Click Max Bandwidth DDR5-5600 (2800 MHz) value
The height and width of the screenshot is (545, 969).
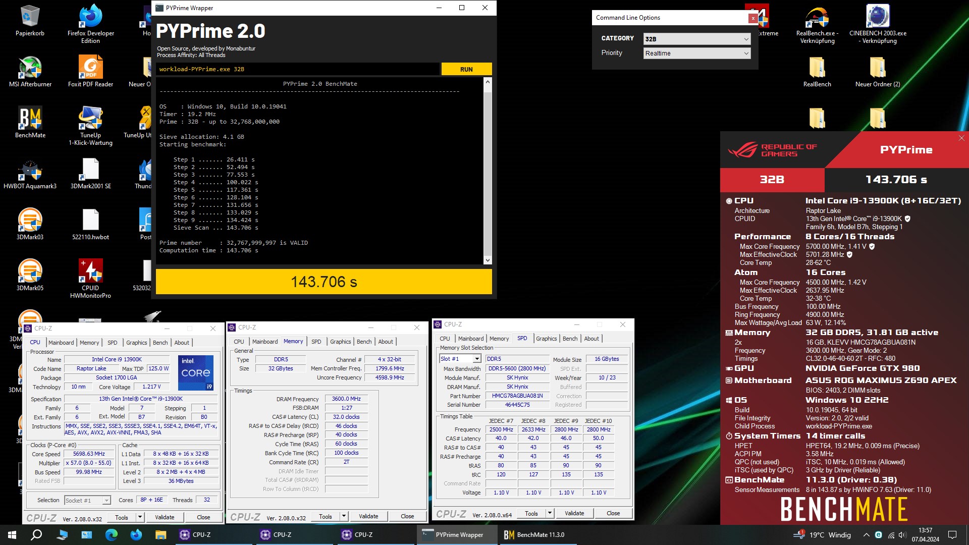(517, 368)
